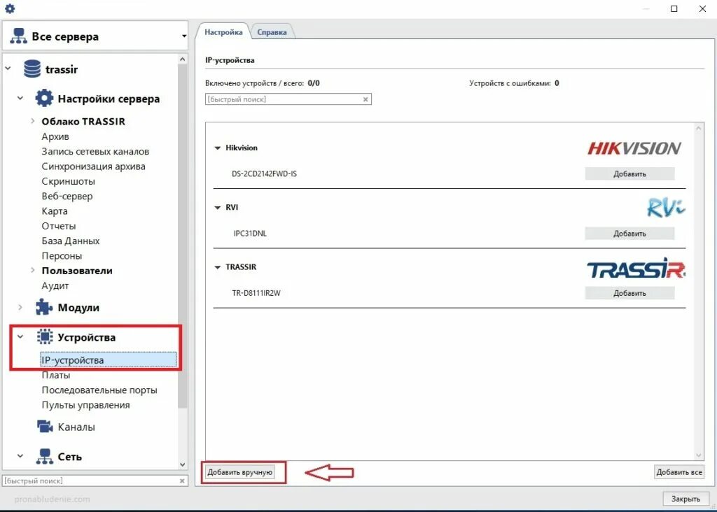Open the Карта item
The width and height of the screenshot is (717, 512).
(55, 211)
